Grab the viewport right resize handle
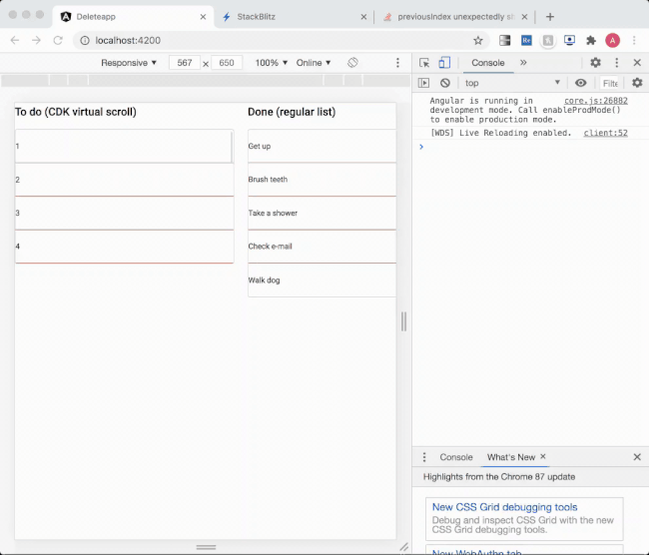649x555 pixels. tap(404, 321)
